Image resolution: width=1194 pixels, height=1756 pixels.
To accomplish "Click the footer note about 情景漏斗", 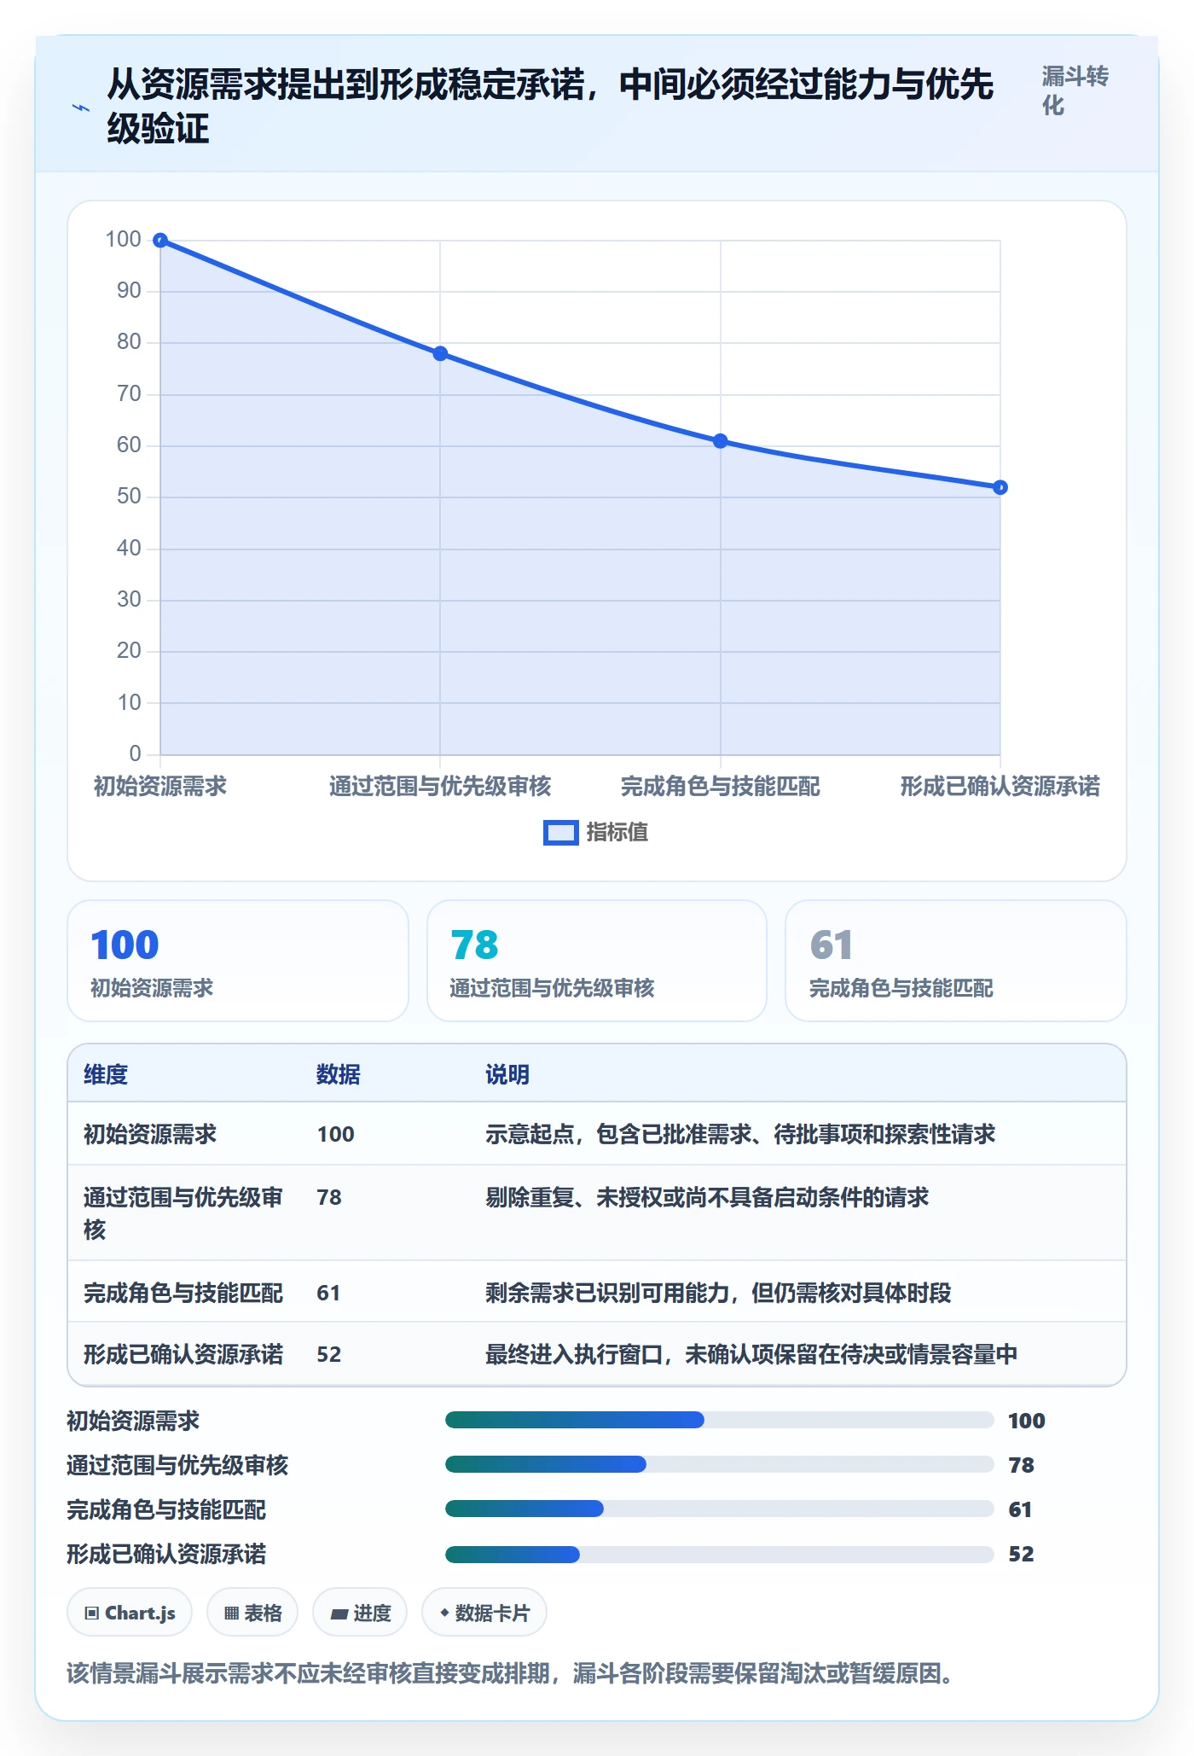I will [510, 1673].
